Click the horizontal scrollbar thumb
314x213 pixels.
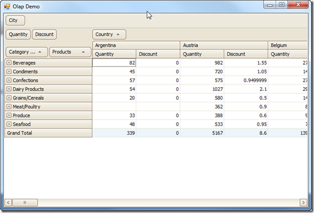[25, 202]
